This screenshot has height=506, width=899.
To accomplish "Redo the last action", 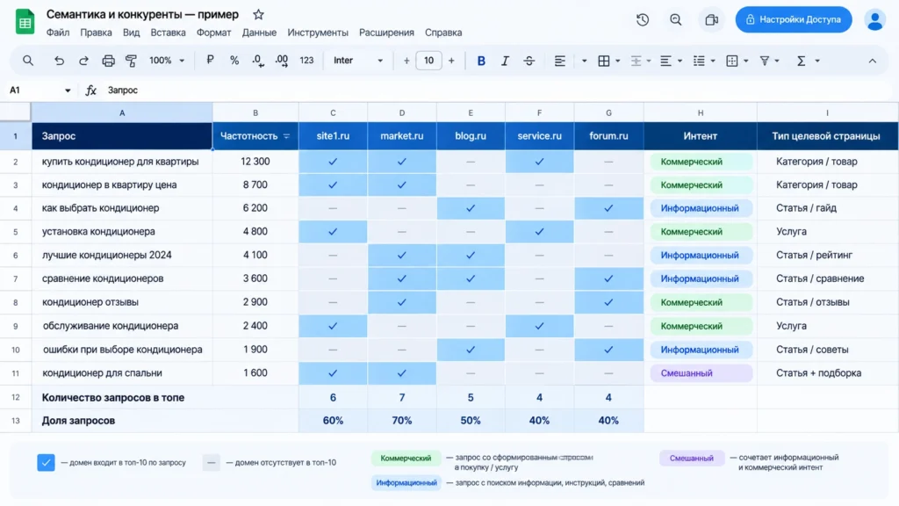I will pyautogui.click(x=83, y=61).
